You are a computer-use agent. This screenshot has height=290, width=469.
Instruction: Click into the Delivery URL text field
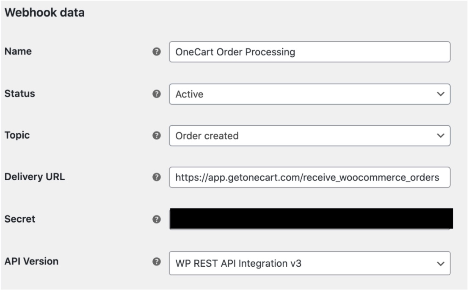tap(309, 178)
